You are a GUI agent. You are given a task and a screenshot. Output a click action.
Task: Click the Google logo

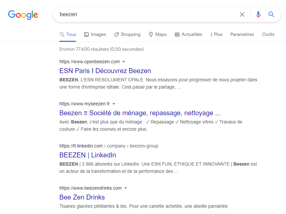(x=23, y=15)
